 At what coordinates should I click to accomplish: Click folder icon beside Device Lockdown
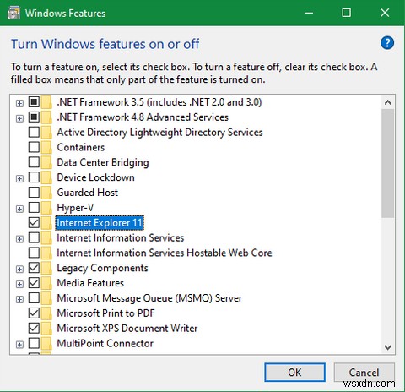[x=46, y=177]
